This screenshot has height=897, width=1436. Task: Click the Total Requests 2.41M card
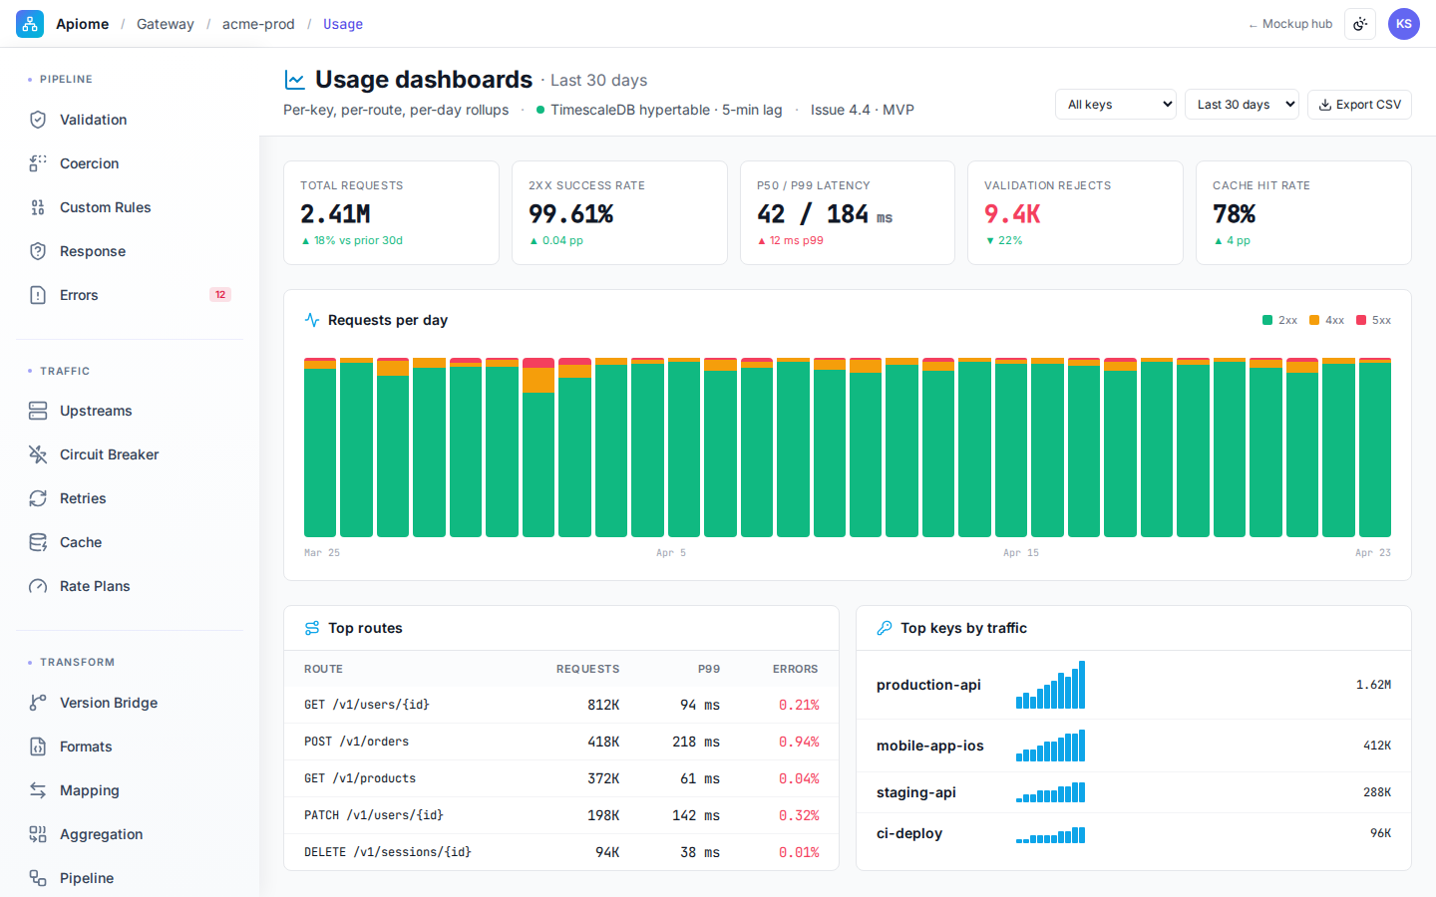tap(391, 213)
